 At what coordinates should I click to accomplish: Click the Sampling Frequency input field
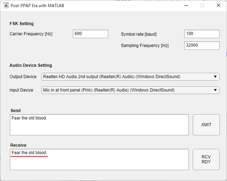(202, 46)
